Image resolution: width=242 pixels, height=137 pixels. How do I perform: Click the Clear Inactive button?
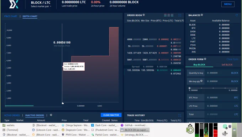click(x=111, y=115)
